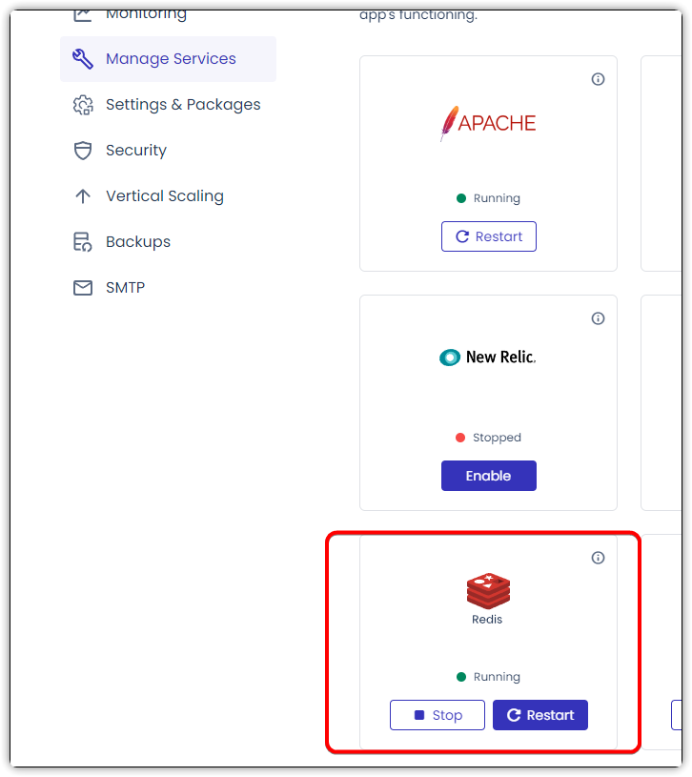Restart the Apache service
The image size is (692, 777).
pyautogui.click(x=488, y=236)
